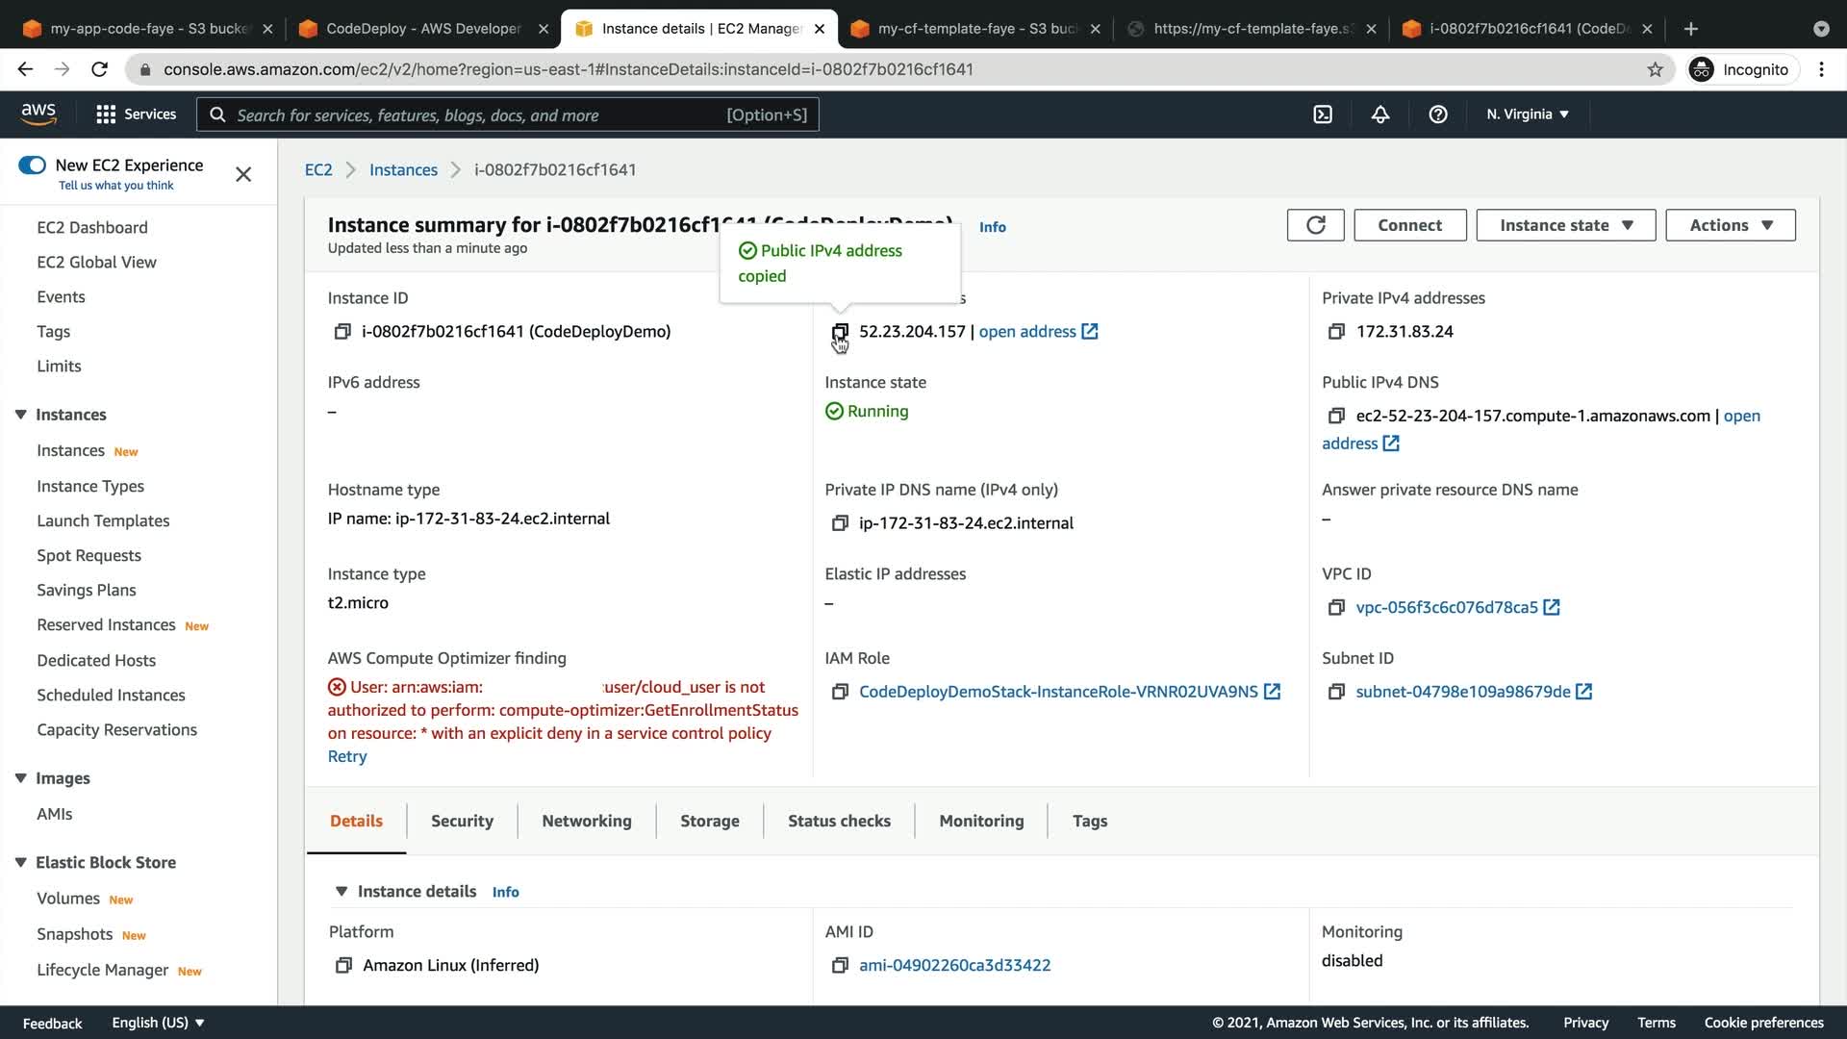Switch to the Status checks tab

coord(839,821)
